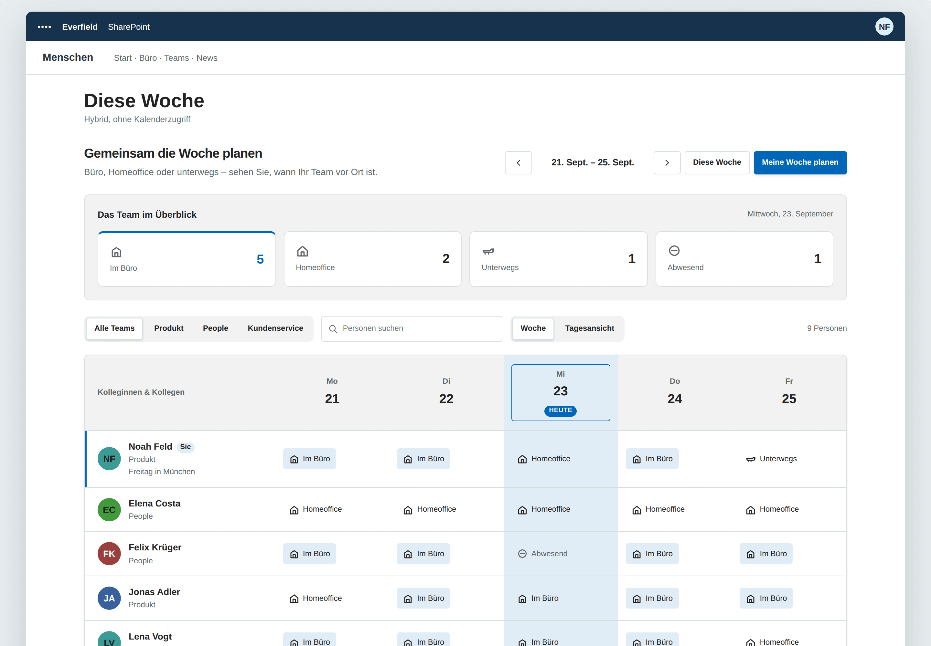Click the Im Büro summary card
The image size is (931, 646).
(187, 259)
